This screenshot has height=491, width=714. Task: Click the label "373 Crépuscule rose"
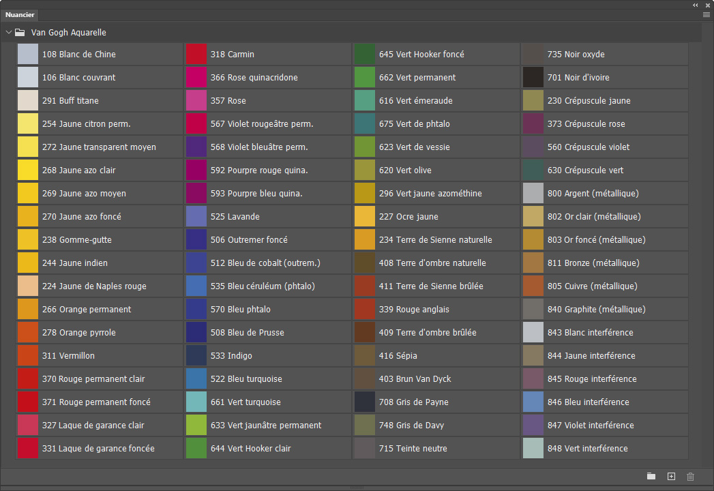click(x=586, y=124)
